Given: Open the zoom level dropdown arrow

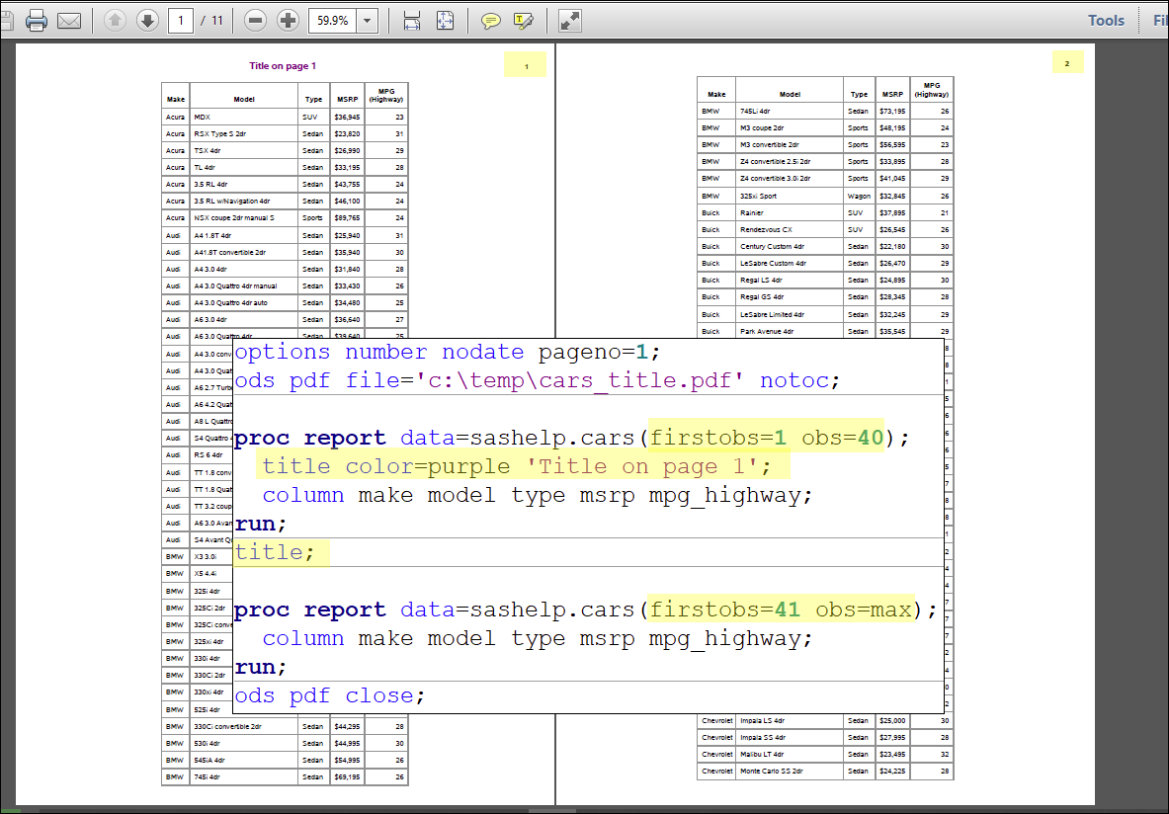Looking at the screenshot, I should pyautogui.click(x=368, y=21).
